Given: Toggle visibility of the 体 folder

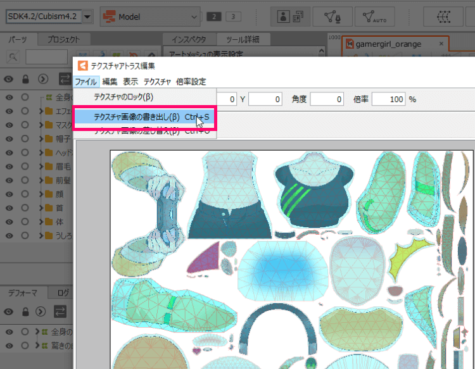Looking at the screenshot, I should [x=9, y=222].
